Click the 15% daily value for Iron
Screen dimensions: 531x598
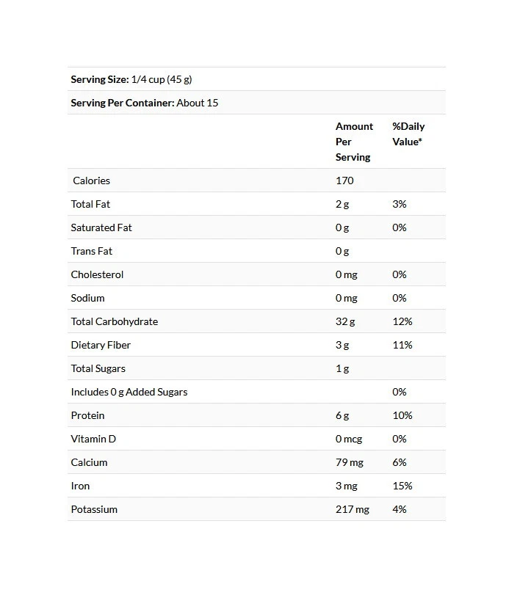(x=402, y=486)
